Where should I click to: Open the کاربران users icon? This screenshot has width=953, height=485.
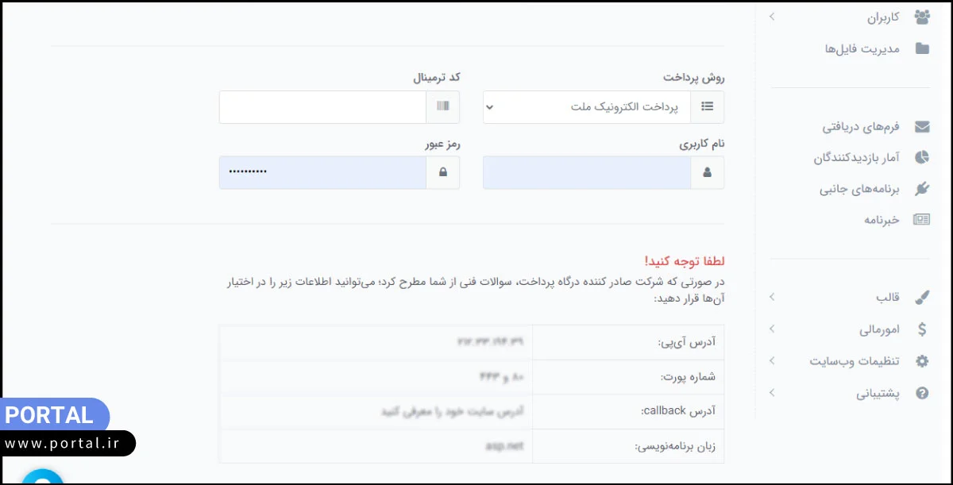(921, 16)
